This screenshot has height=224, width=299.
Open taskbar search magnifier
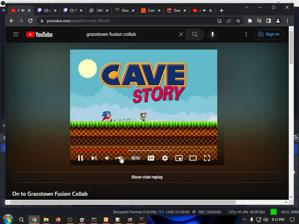point(22,220)
